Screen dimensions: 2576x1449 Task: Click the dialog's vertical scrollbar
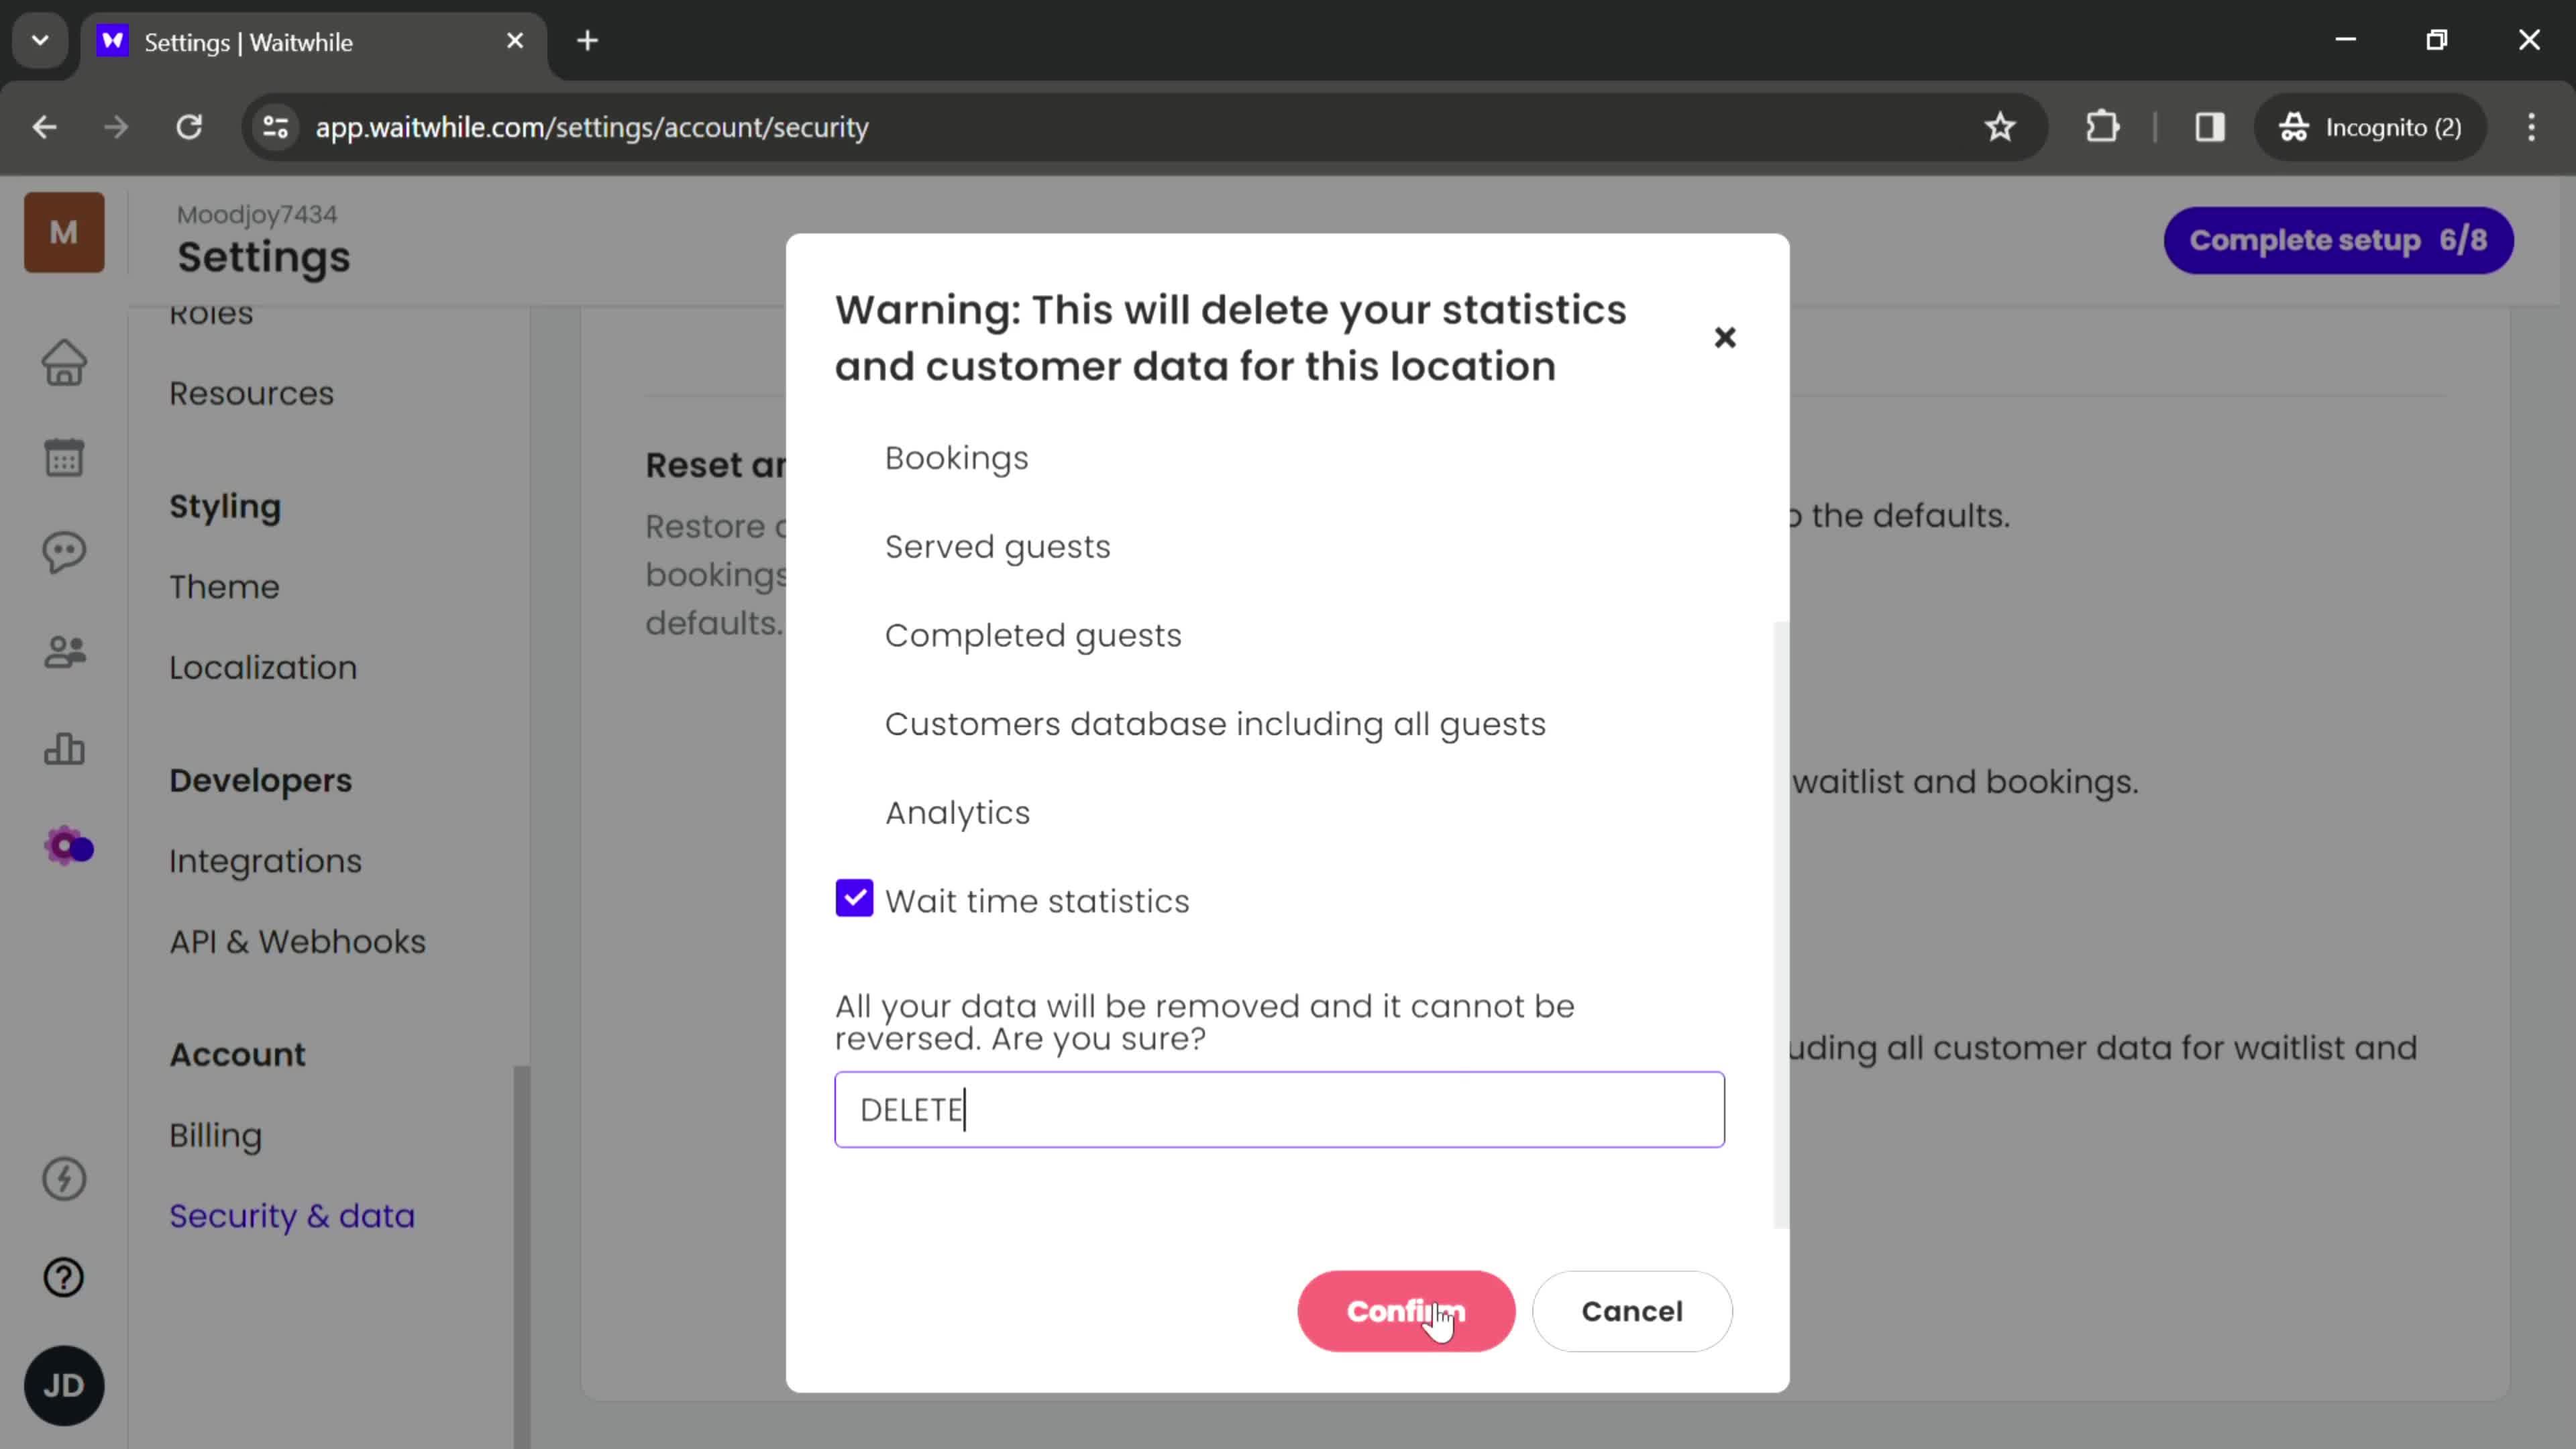[1780, 925]
